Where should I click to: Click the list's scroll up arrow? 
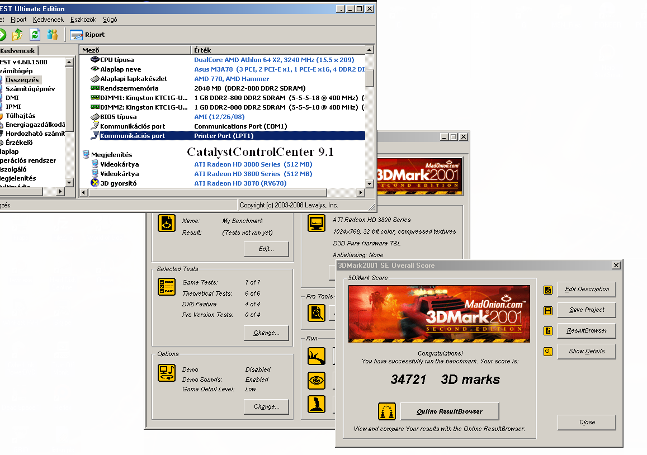pos(370,50)
